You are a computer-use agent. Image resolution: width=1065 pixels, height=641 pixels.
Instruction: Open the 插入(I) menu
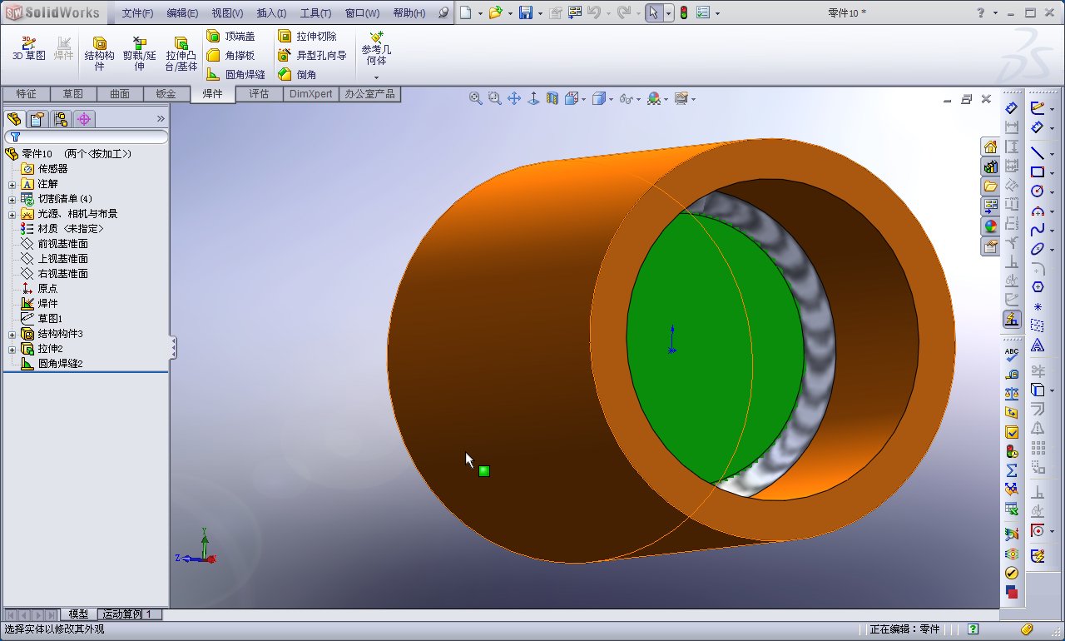(271, 13)
